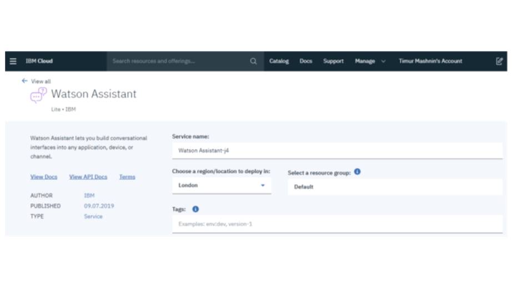Click the View Docs link
Screen dimensions: 512x288
click(44, 177)
